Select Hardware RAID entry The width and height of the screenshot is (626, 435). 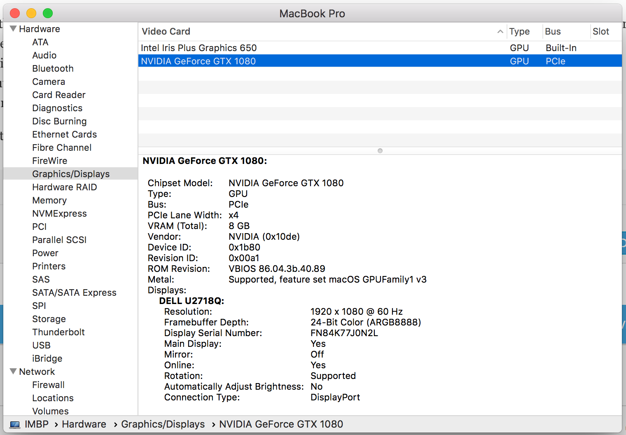coord(65,187)
